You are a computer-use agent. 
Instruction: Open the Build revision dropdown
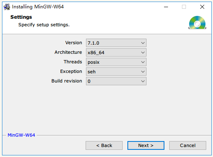point(116,81)
